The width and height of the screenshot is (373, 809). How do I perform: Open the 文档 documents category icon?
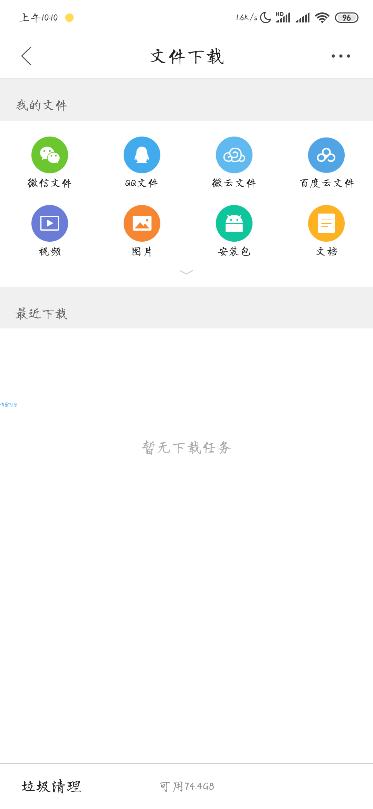tap(326, 223)
